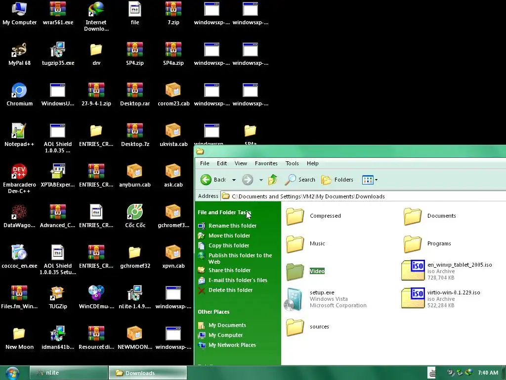Screen dimensions: 506x380
Task: Select Desktop.rar archive on desktop
Action: pyautogui.click(x=135, y=95)
